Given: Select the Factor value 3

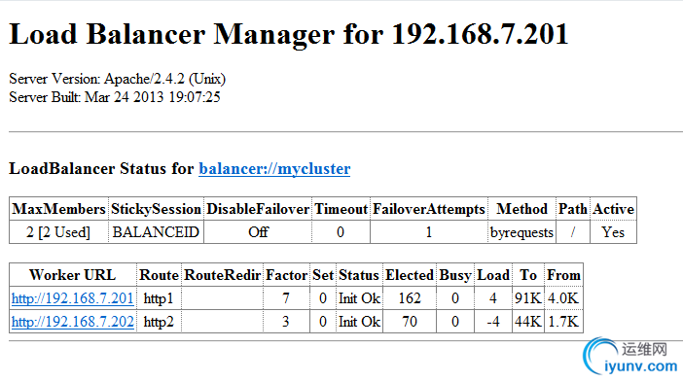Looking at the screenshot, I should [286, 322].
